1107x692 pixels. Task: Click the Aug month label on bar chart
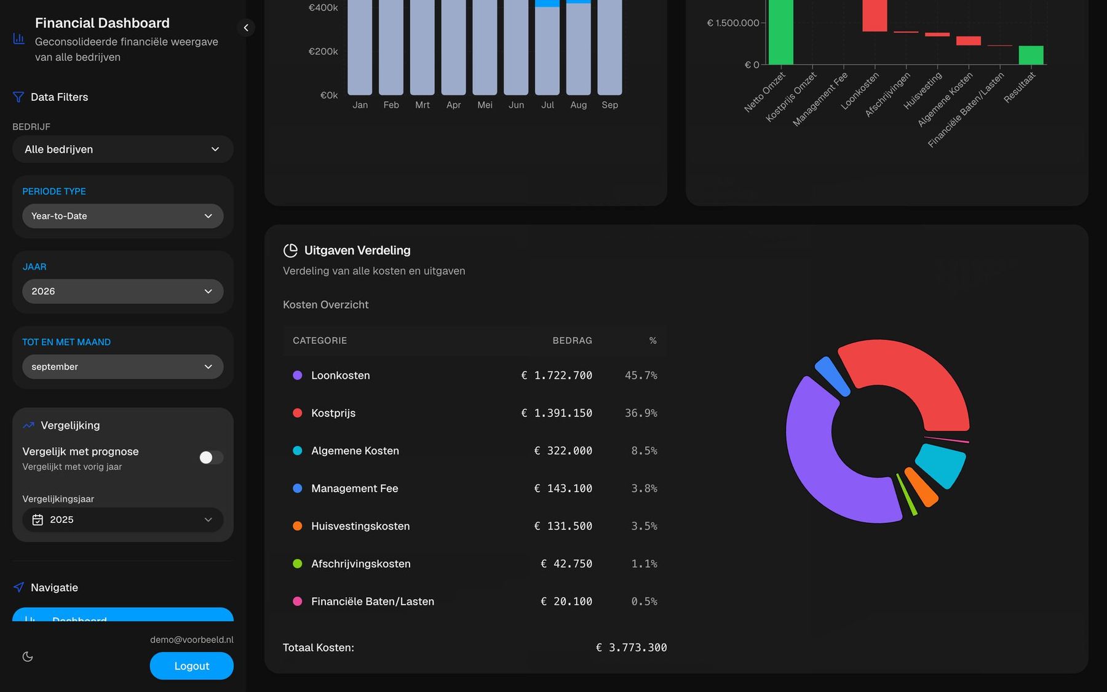pos(578,105)
